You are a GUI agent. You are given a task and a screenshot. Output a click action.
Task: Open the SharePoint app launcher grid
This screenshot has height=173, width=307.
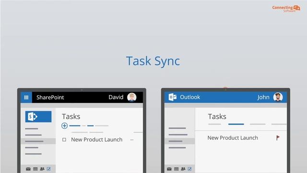click(26, 97)
